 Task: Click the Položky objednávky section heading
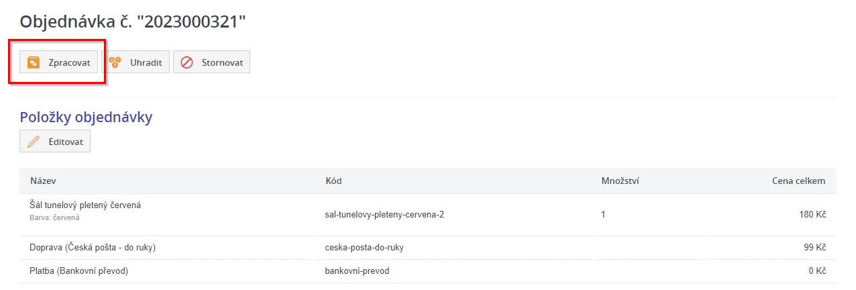click(87, 117)
